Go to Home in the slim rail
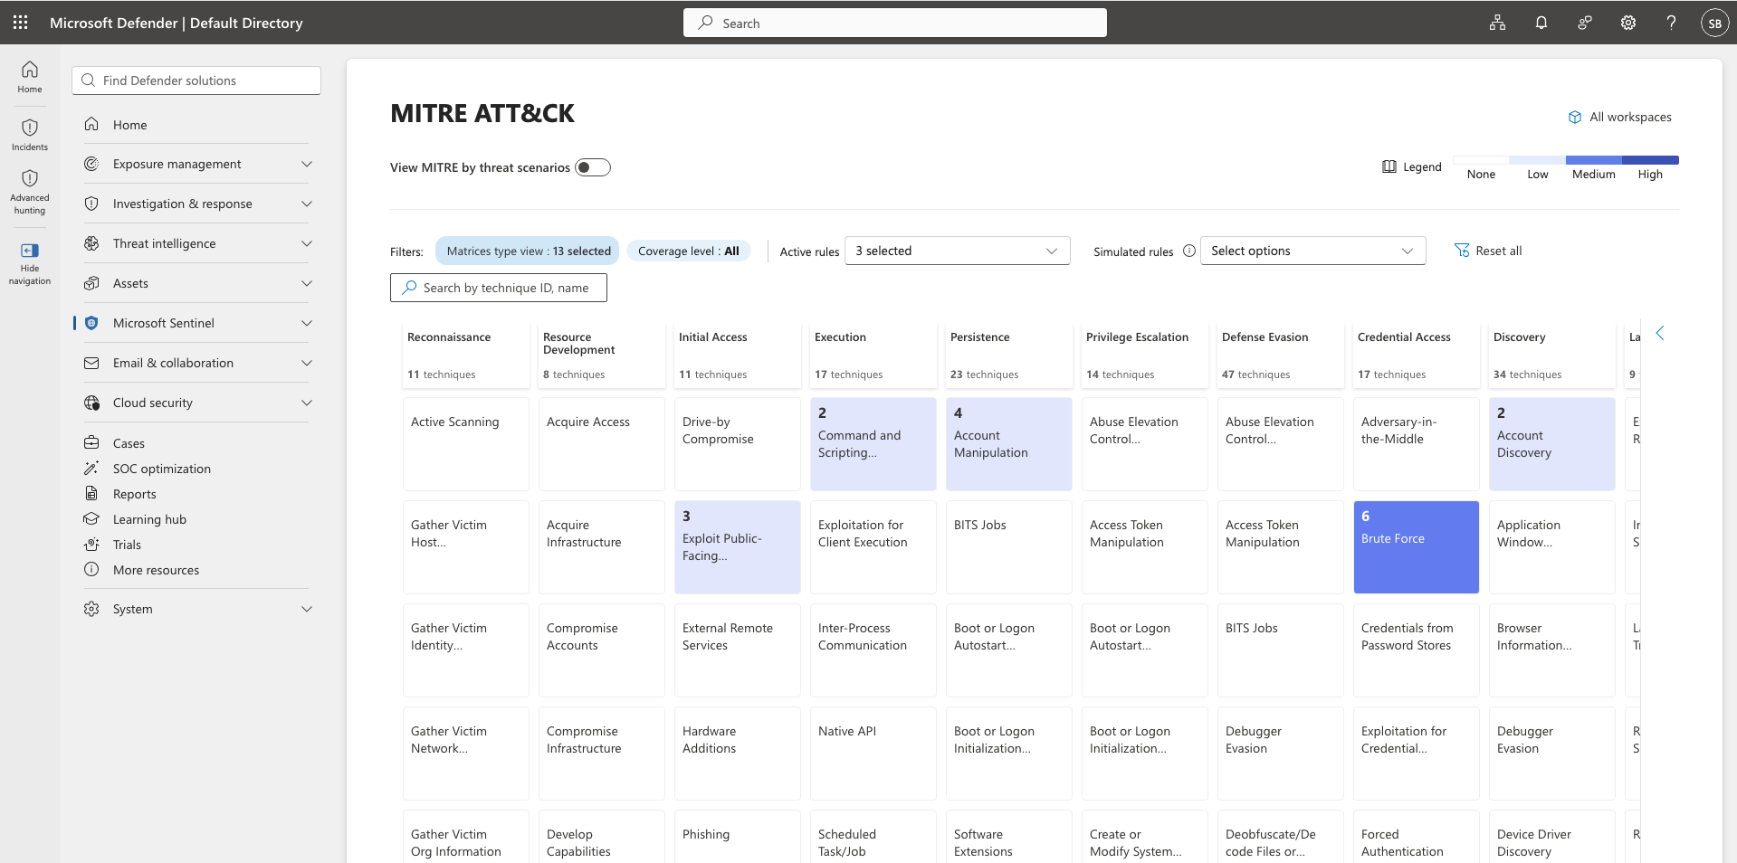 (x=30, y=77)
